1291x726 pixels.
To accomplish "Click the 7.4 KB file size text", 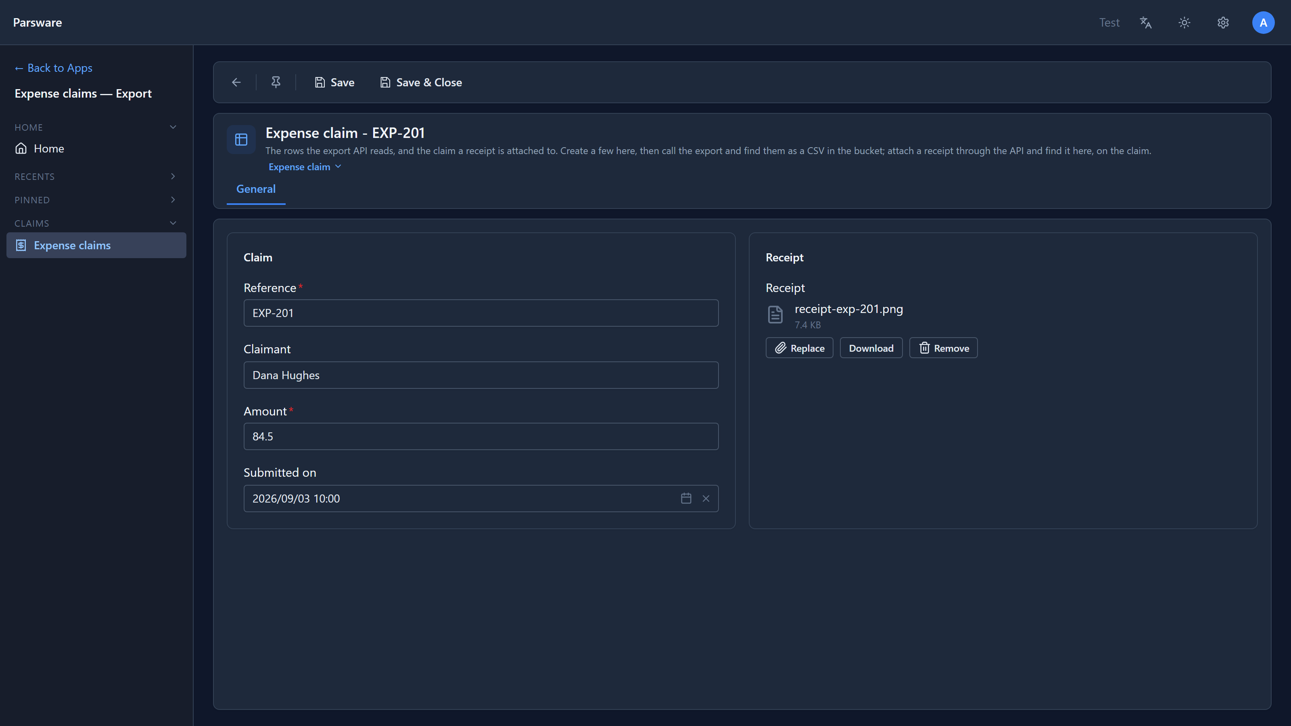I will click(x=807, y=325).
